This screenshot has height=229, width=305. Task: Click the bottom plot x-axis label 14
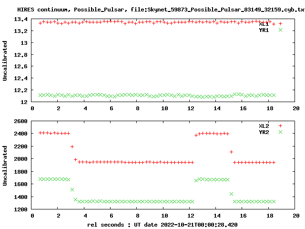(x=217, y=216)
